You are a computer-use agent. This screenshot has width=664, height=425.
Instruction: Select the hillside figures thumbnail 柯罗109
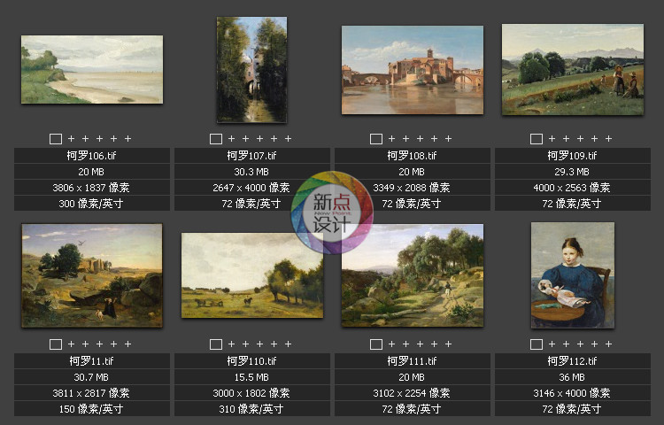tap(573, 69)
